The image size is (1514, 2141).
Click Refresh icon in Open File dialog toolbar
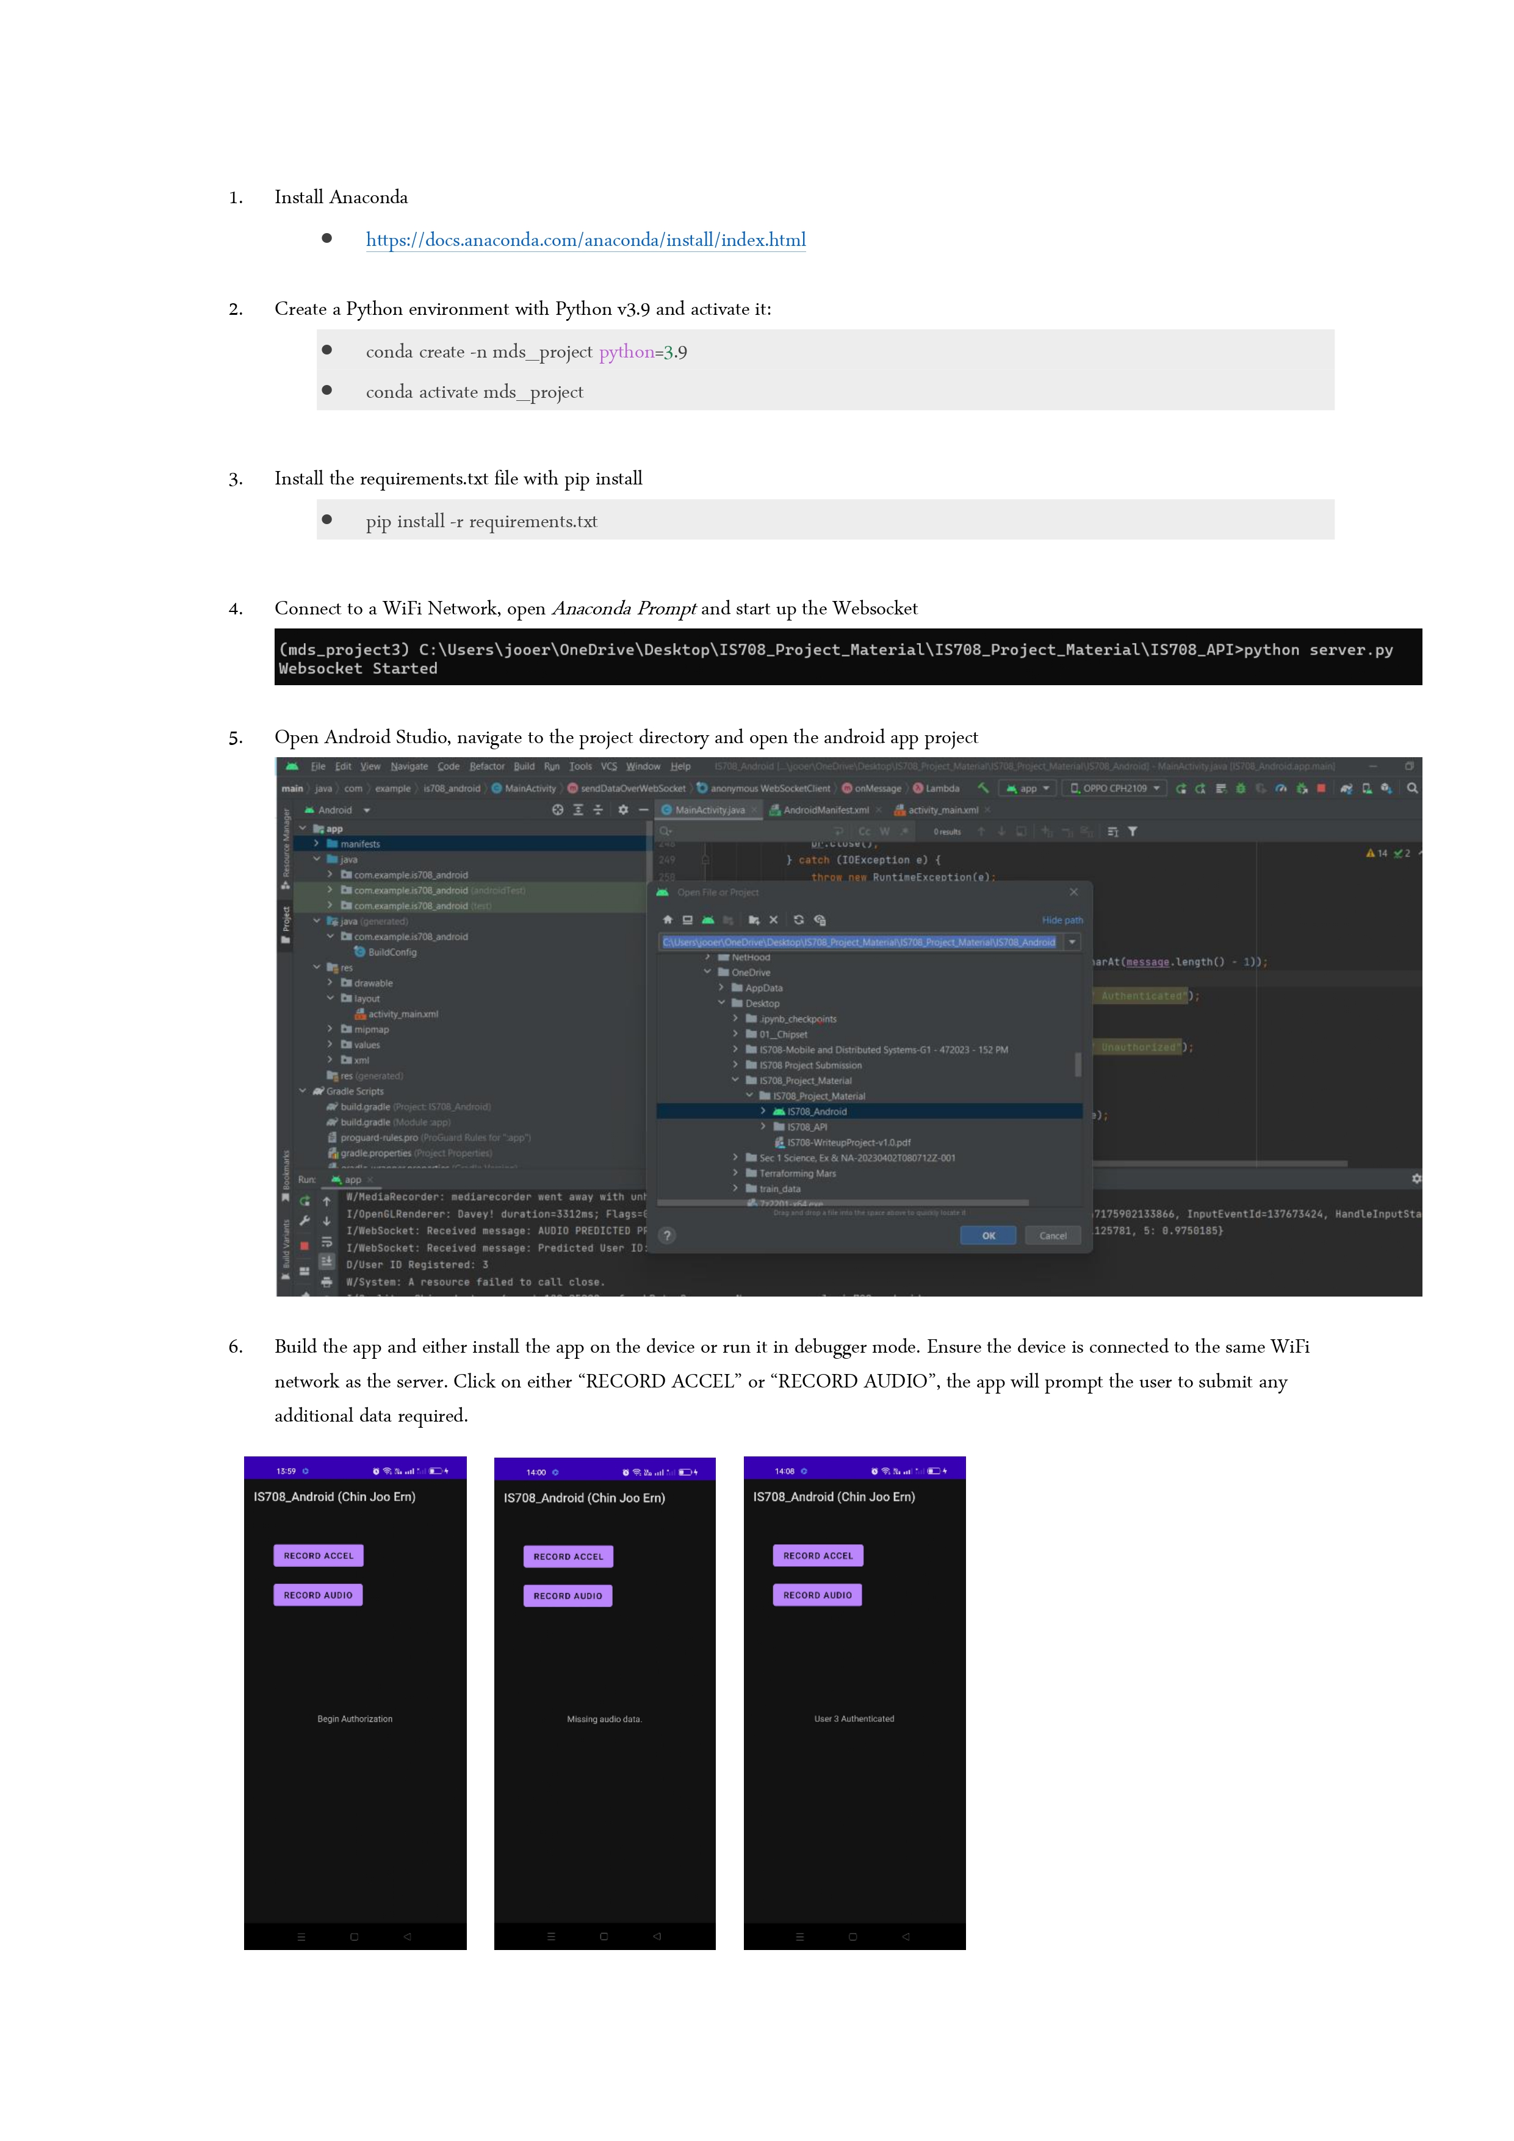pos(799,919)
